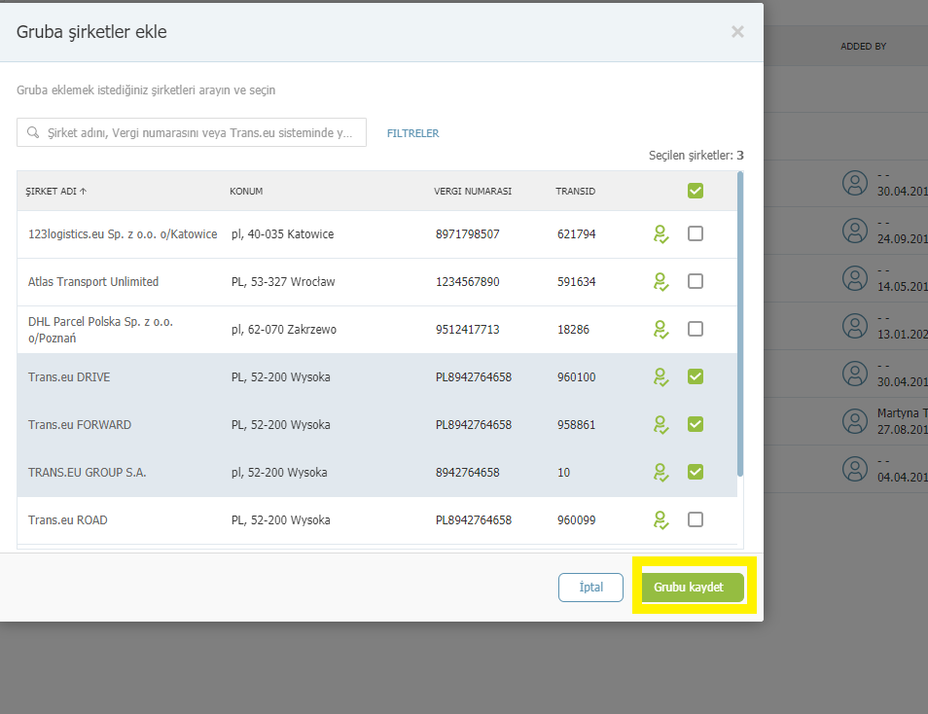The width and height of the screenshot is (928, 714).
Task: Click verified-user icon for Trans.eu ROAD
Action: (660, 520)
